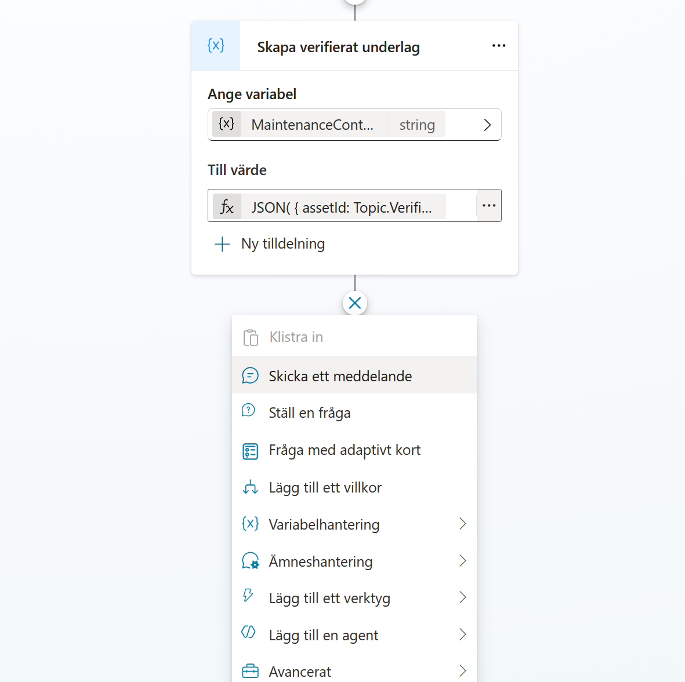Screen dimensions: 685x682
Task: Click the fx formula icon in Till värde
Action: click(x=227, y=206)
